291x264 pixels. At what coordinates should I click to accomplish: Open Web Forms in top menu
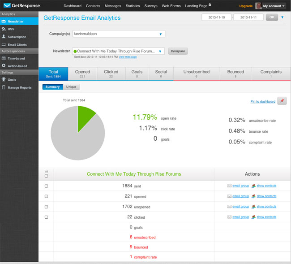(171, 6)
